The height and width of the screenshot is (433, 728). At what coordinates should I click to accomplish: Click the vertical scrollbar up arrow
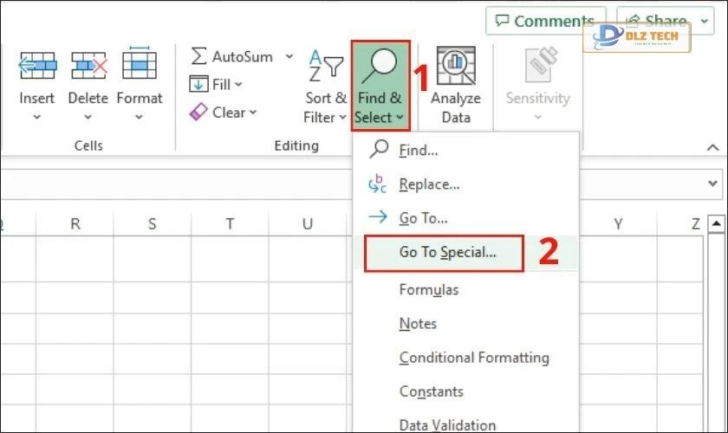(717, 225)
